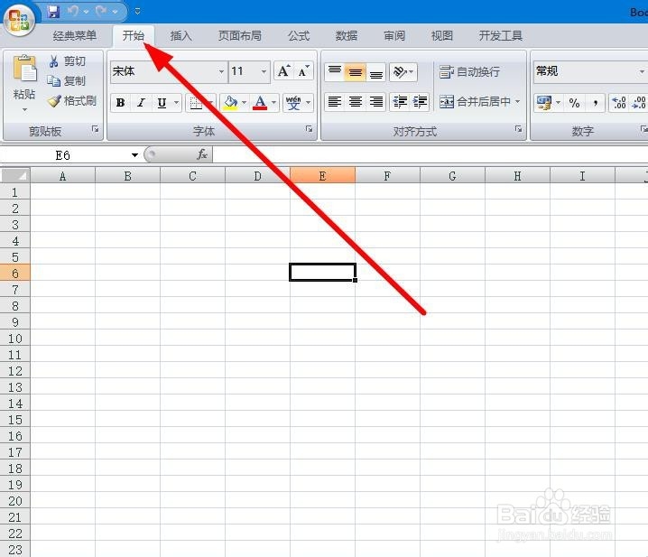Undo the last action
Viewport: 648px width, 557px height.
(x=73, y=11)
